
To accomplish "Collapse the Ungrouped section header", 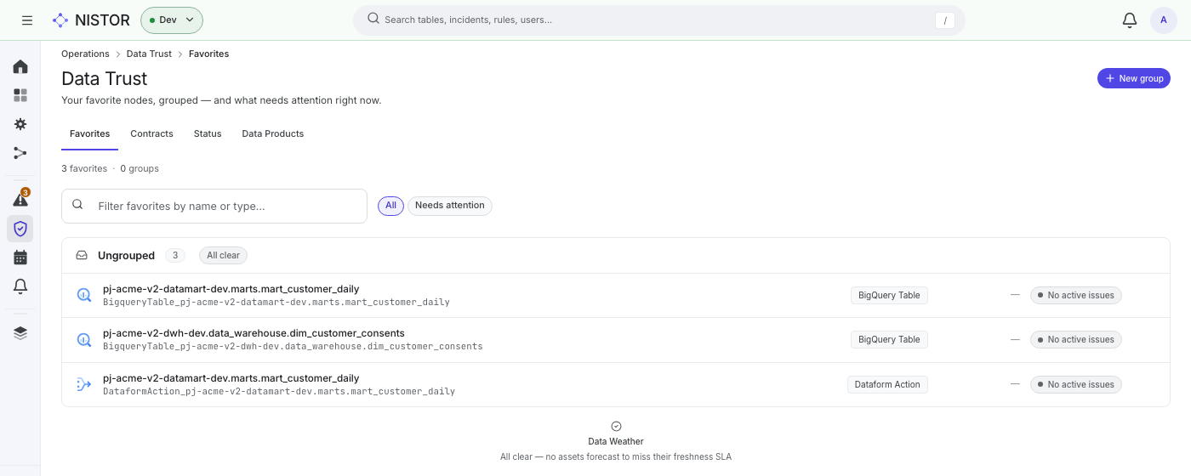I will click(615, 255).
